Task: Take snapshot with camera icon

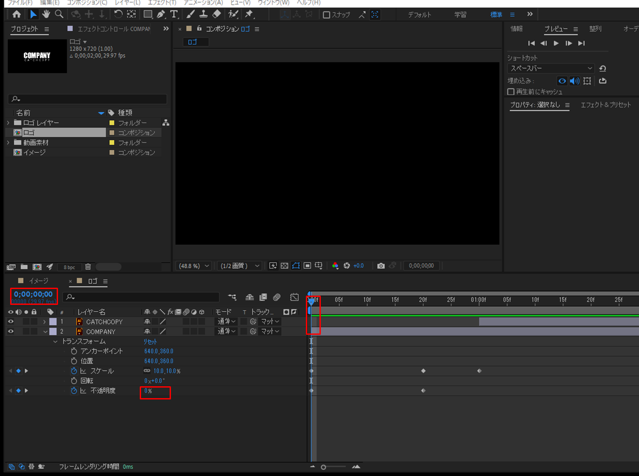Action: [381, 266]
